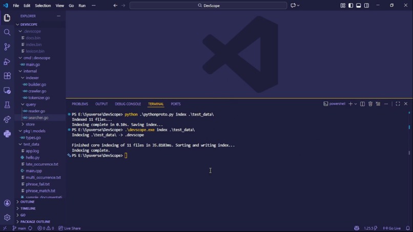Click Go Live in status bar

coord(391,228)
